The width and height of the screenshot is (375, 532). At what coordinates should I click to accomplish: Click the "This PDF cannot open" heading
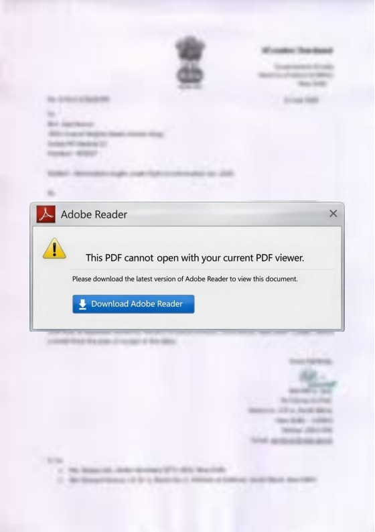[195, 258]
